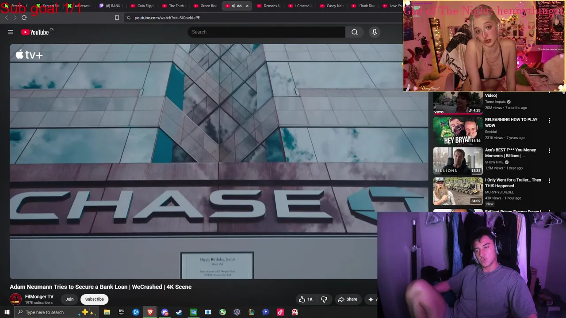Viewport: 566px width, 318px height.
Task: Click the browser address bar URL
Action: 167,18
